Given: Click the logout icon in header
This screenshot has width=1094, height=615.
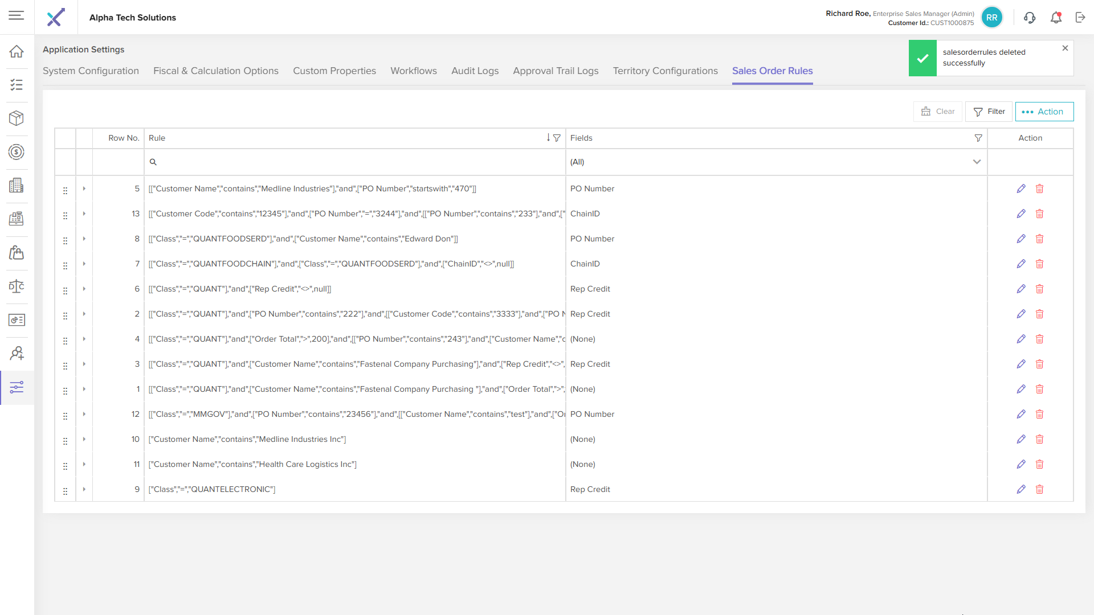Looking at the screenshot, I should 1080,18.
